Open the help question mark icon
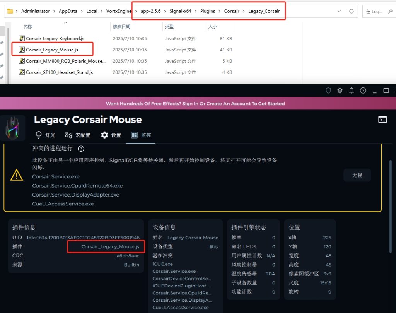The width and height of the screenshot is (396, 313). coord(363,91)
